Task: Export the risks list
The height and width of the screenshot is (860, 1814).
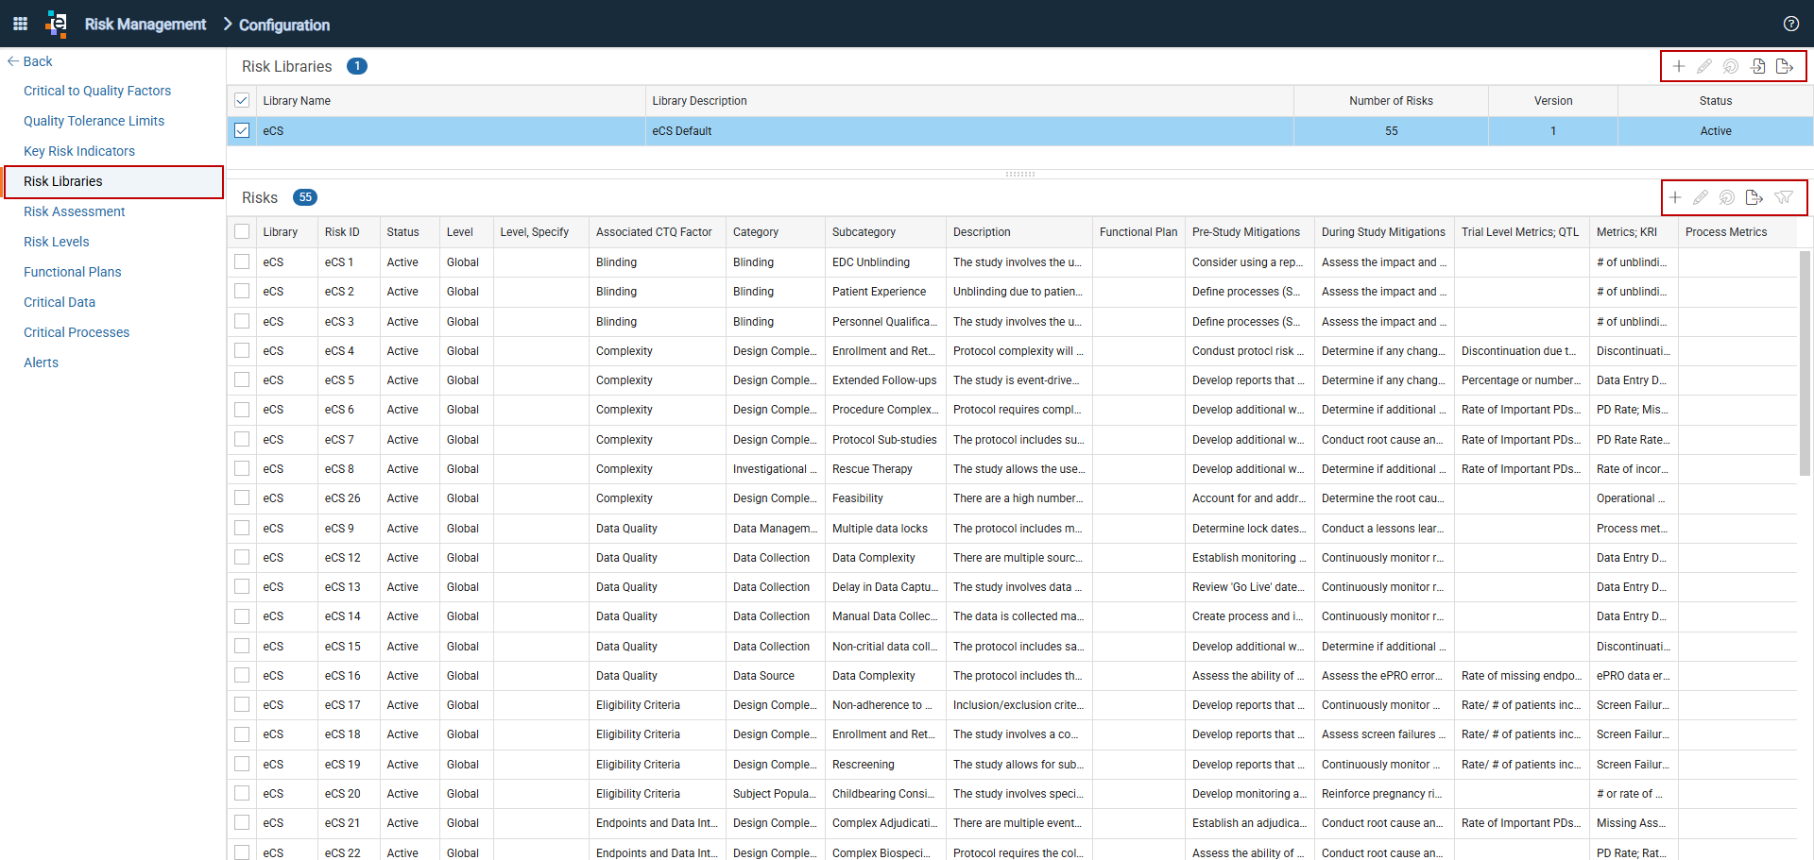Action: click(x=1754, y=197)
